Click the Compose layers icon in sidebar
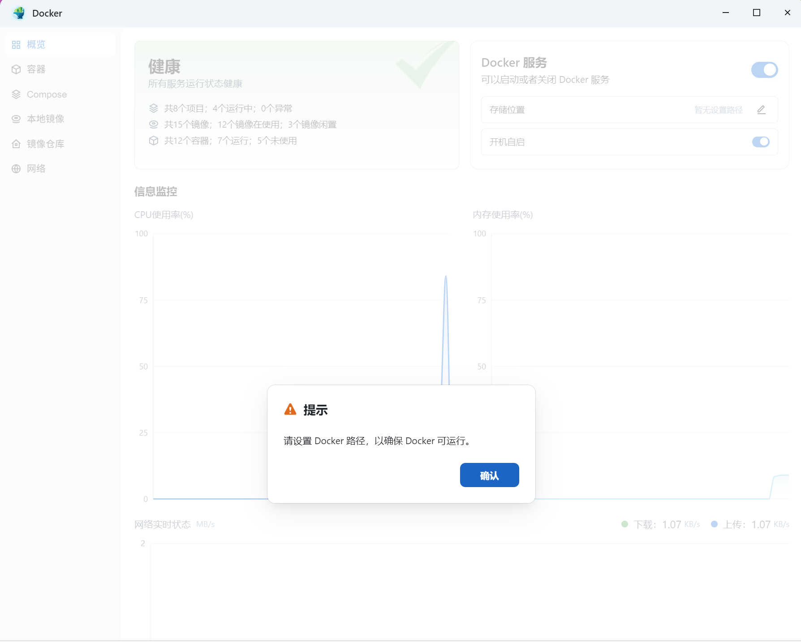Screen dimensions: 801x642 tap(16, 94)
